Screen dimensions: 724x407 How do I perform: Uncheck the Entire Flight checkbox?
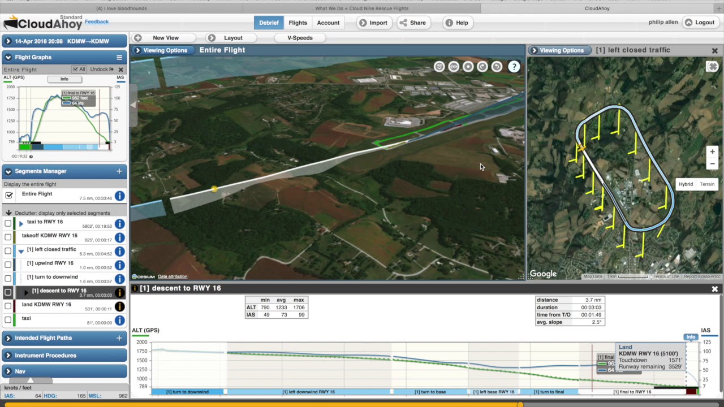click(9, 196)
